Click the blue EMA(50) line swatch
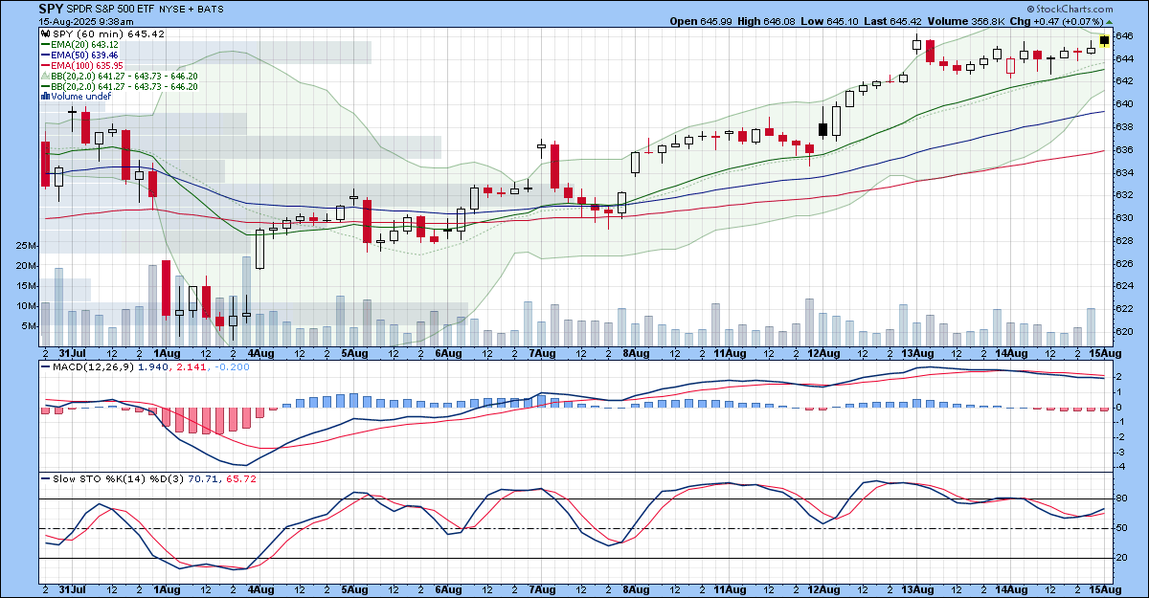The height and width of the screenshot is (598, 1149). [x=46, y=55]
